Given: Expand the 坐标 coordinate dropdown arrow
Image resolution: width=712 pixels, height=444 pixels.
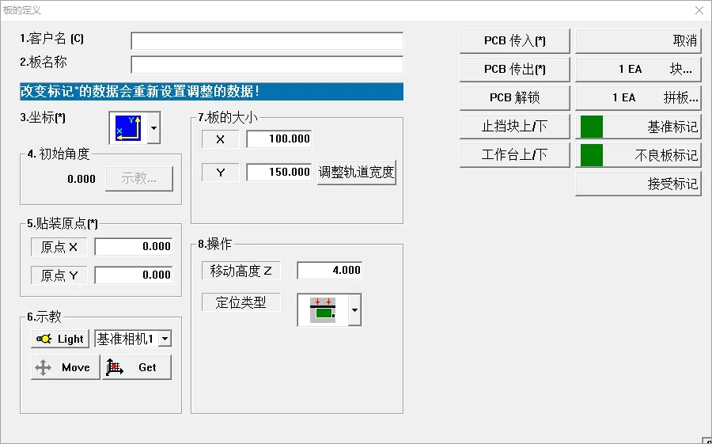Looking at the screenshot, I should click(x=153, y=127).
